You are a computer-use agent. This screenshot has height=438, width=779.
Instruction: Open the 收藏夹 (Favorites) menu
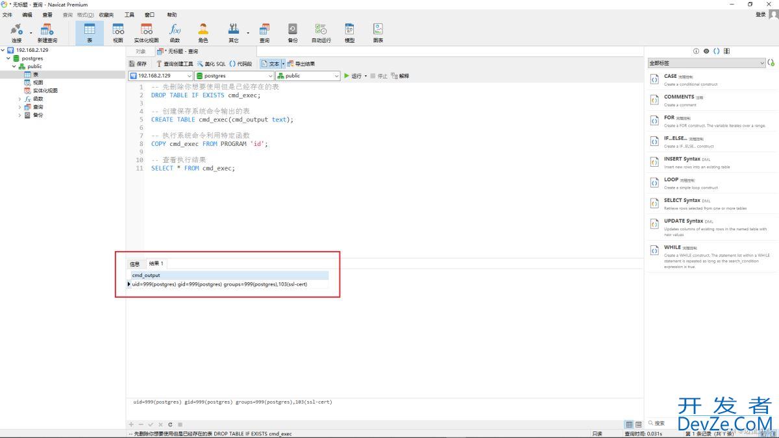tap(106, 14)
